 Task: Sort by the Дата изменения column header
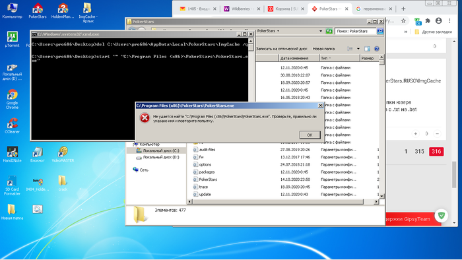click(299, 58)
